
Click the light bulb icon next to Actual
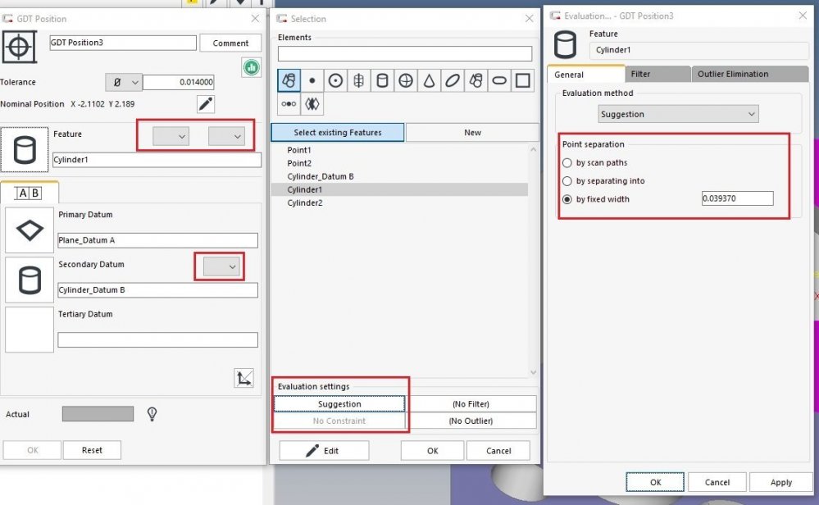click(152, 414)
